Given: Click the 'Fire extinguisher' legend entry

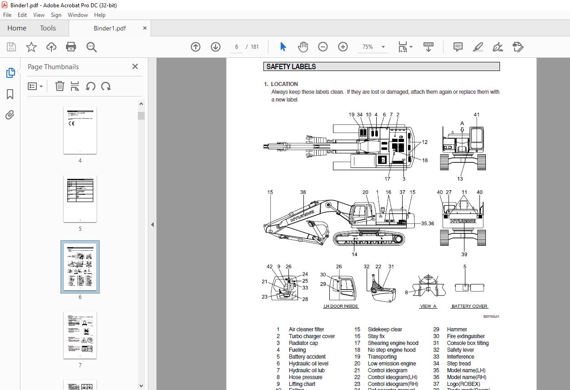Looking at the screenshot, I should tap(466, 336).
